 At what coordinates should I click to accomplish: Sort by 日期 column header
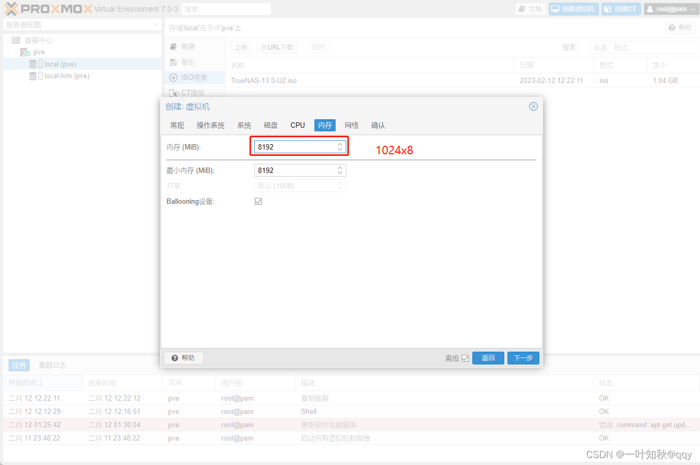(x=554, y=65)
